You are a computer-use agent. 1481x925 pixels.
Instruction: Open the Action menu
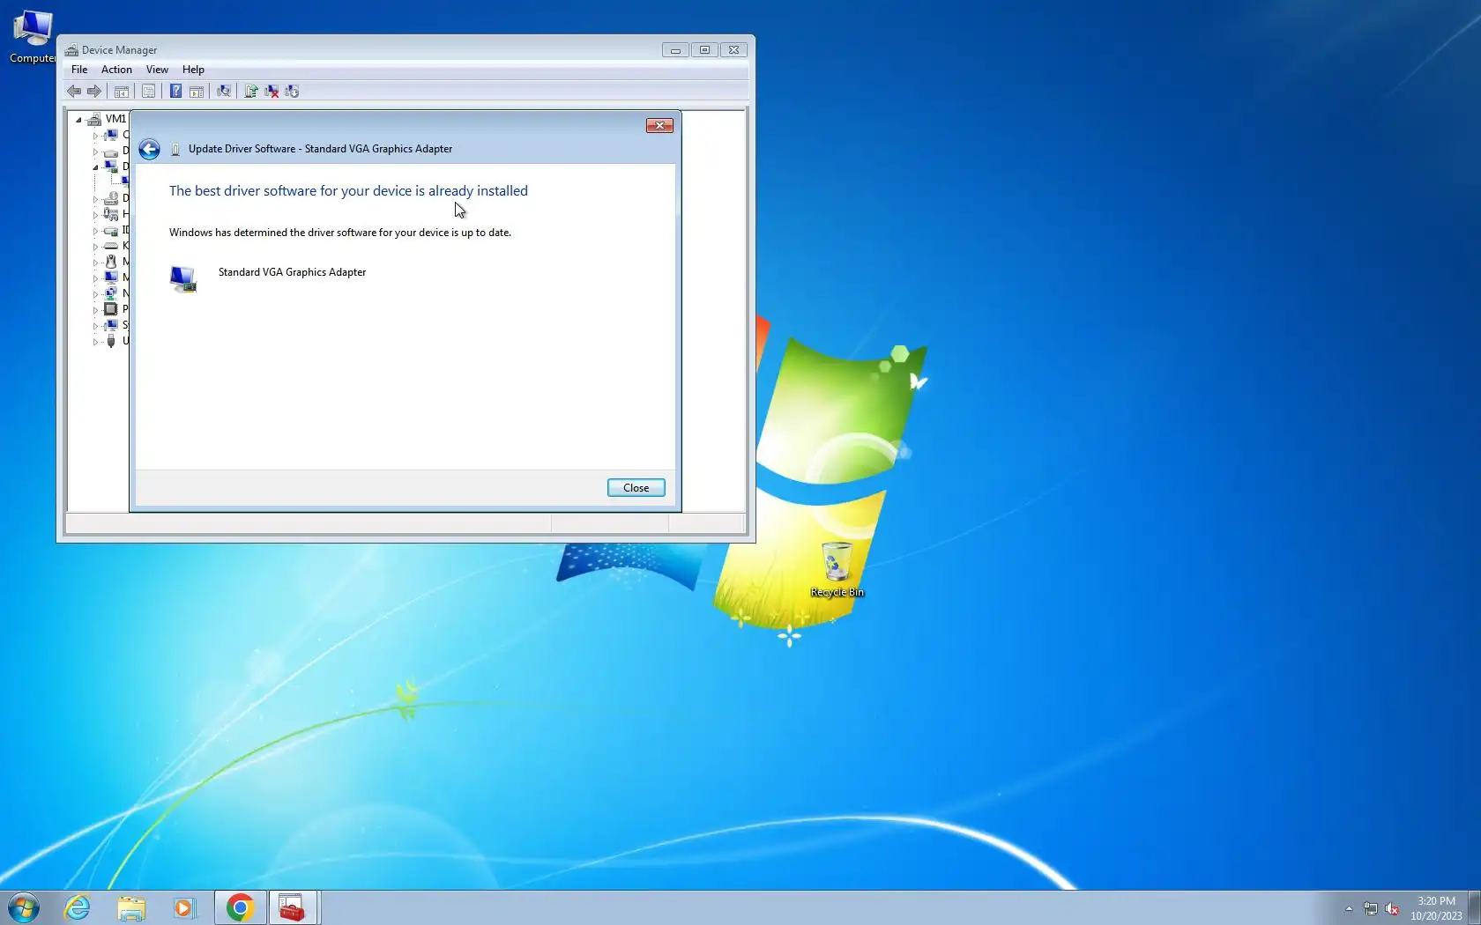click(116, 70)
